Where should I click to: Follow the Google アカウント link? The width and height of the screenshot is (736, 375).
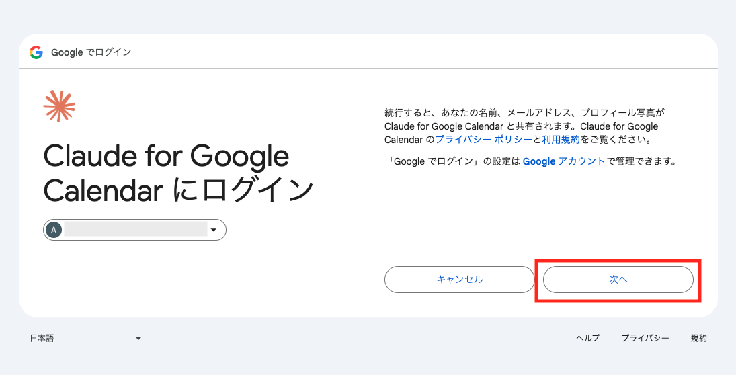pyautogui.click(x=564, y=161)
